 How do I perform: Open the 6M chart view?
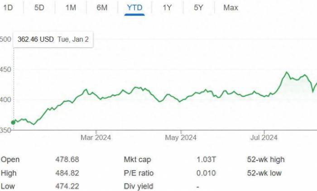point(102,8)
